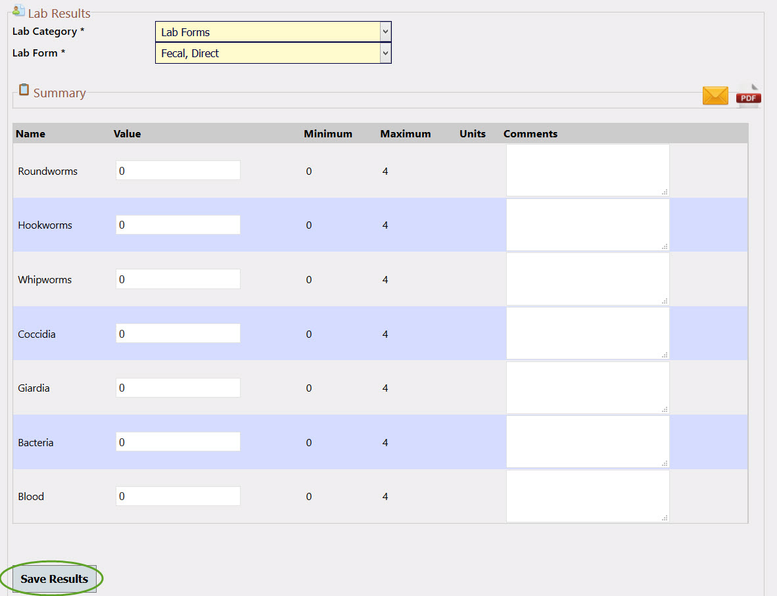
Task: Click the Coccidia maximum value 4
Action: 385,334
